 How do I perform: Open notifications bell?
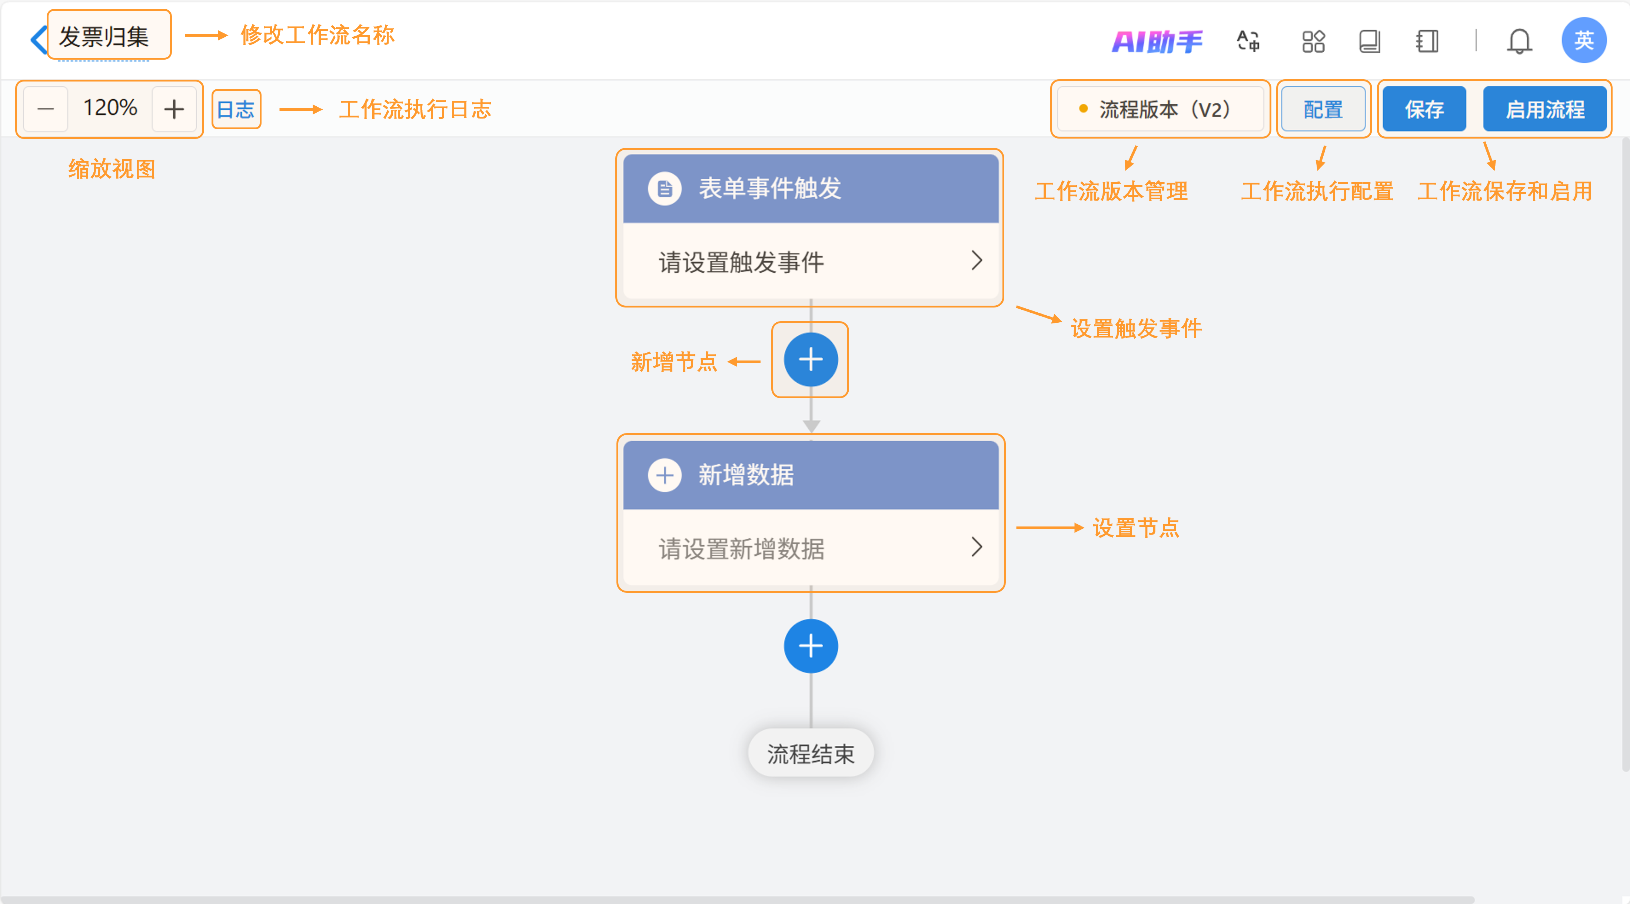[1518, 42]
